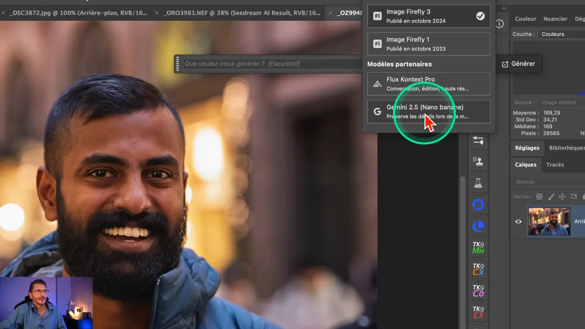
Task: Open the TK9 Cx panel icon
Action: coord(478,269)
